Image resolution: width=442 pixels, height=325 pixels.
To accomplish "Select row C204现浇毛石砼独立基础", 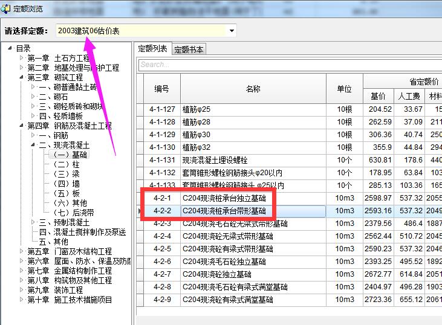I will [x=289, y=262].
